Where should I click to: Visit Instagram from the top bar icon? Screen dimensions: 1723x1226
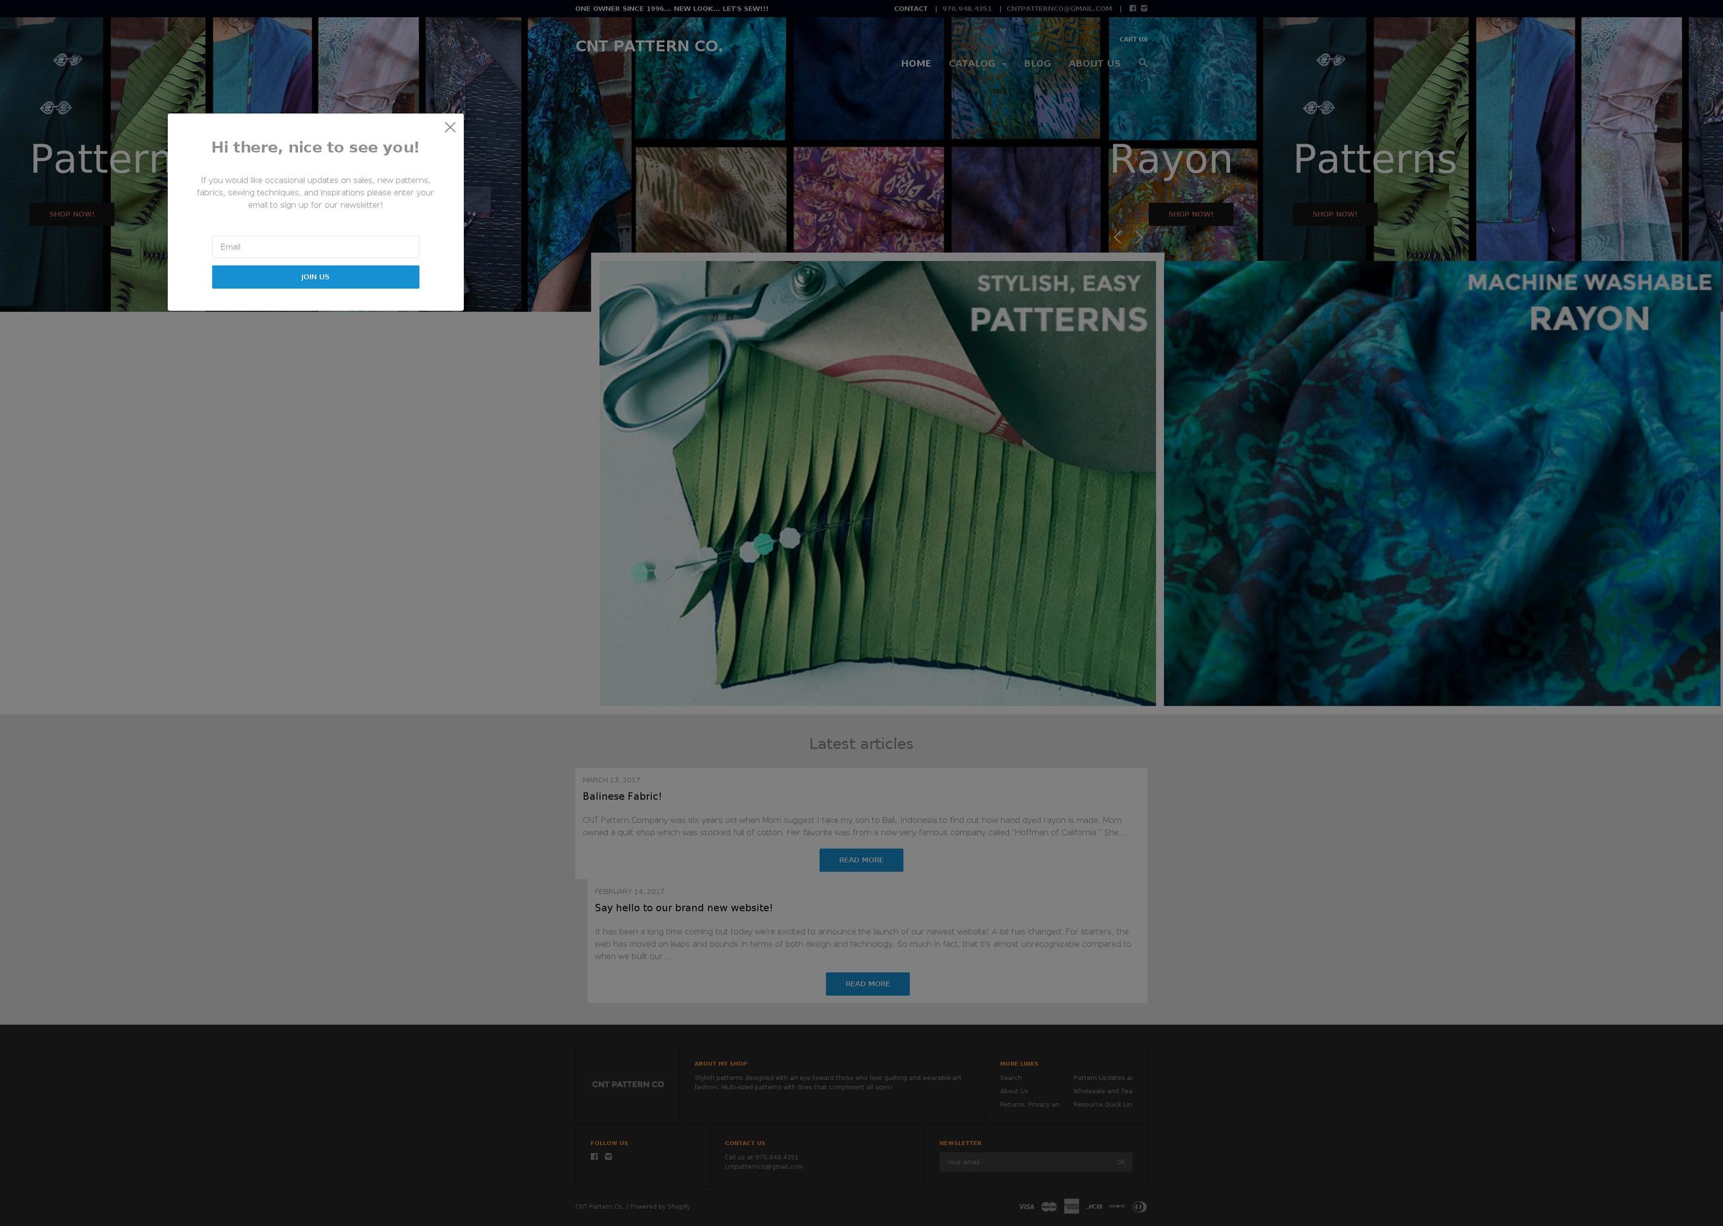click(x=1144, y=9)
